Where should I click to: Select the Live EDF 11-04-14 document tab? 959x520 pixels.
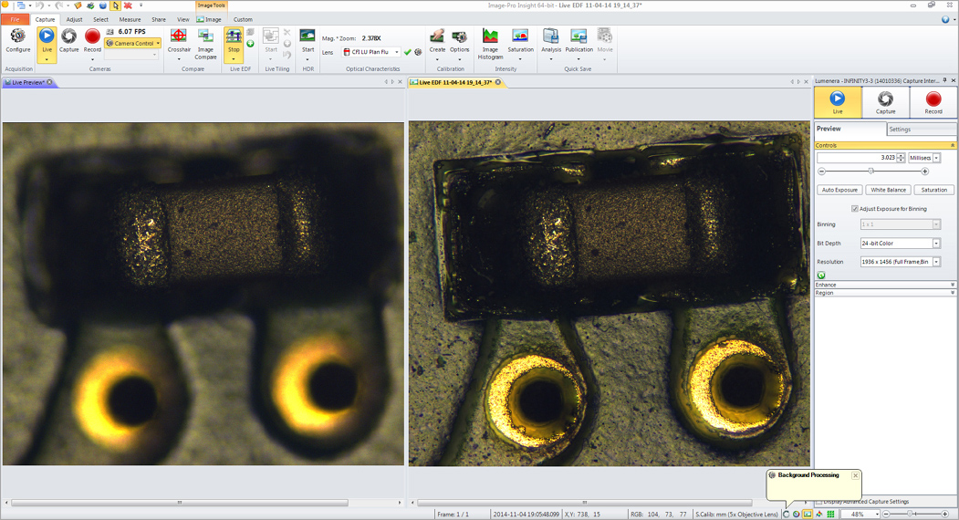click(x=455, y=82)
